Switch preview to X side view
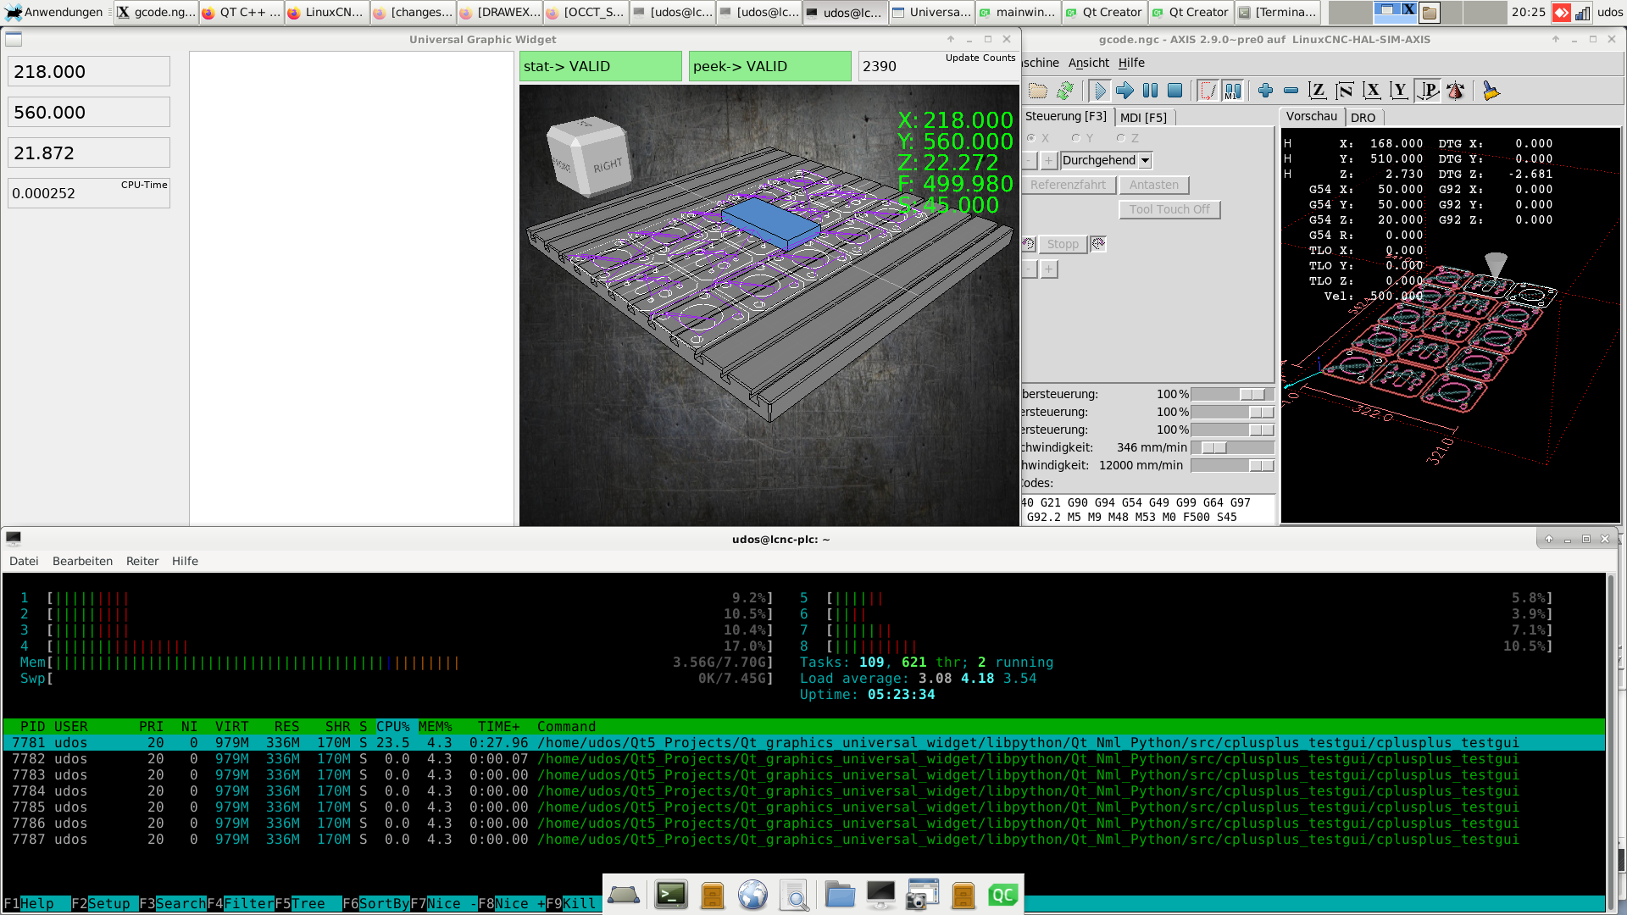The height and width of the screenshot is (915, 1627). [x=1372, y=91]
